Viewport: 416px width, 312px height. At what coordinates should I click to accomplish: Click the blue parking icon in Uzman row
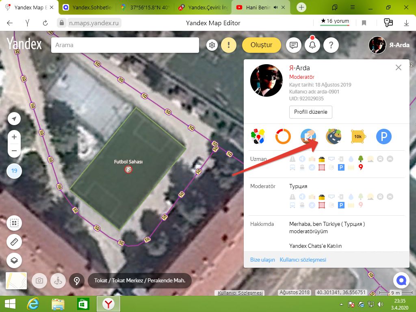pos(341,167)
